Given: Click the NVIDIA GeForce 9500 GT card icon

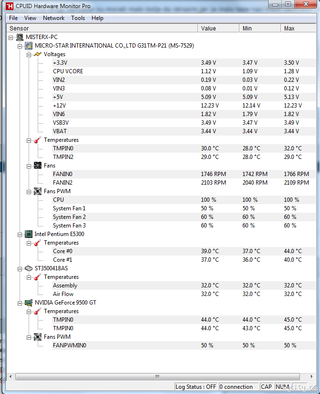Looking at the screenshot, I should pos(29,303).
